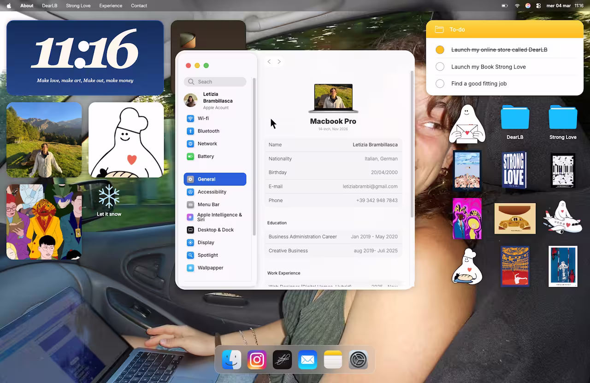Click the Macbook Pro laptop image
590x383 pixels.
point(333,98)
